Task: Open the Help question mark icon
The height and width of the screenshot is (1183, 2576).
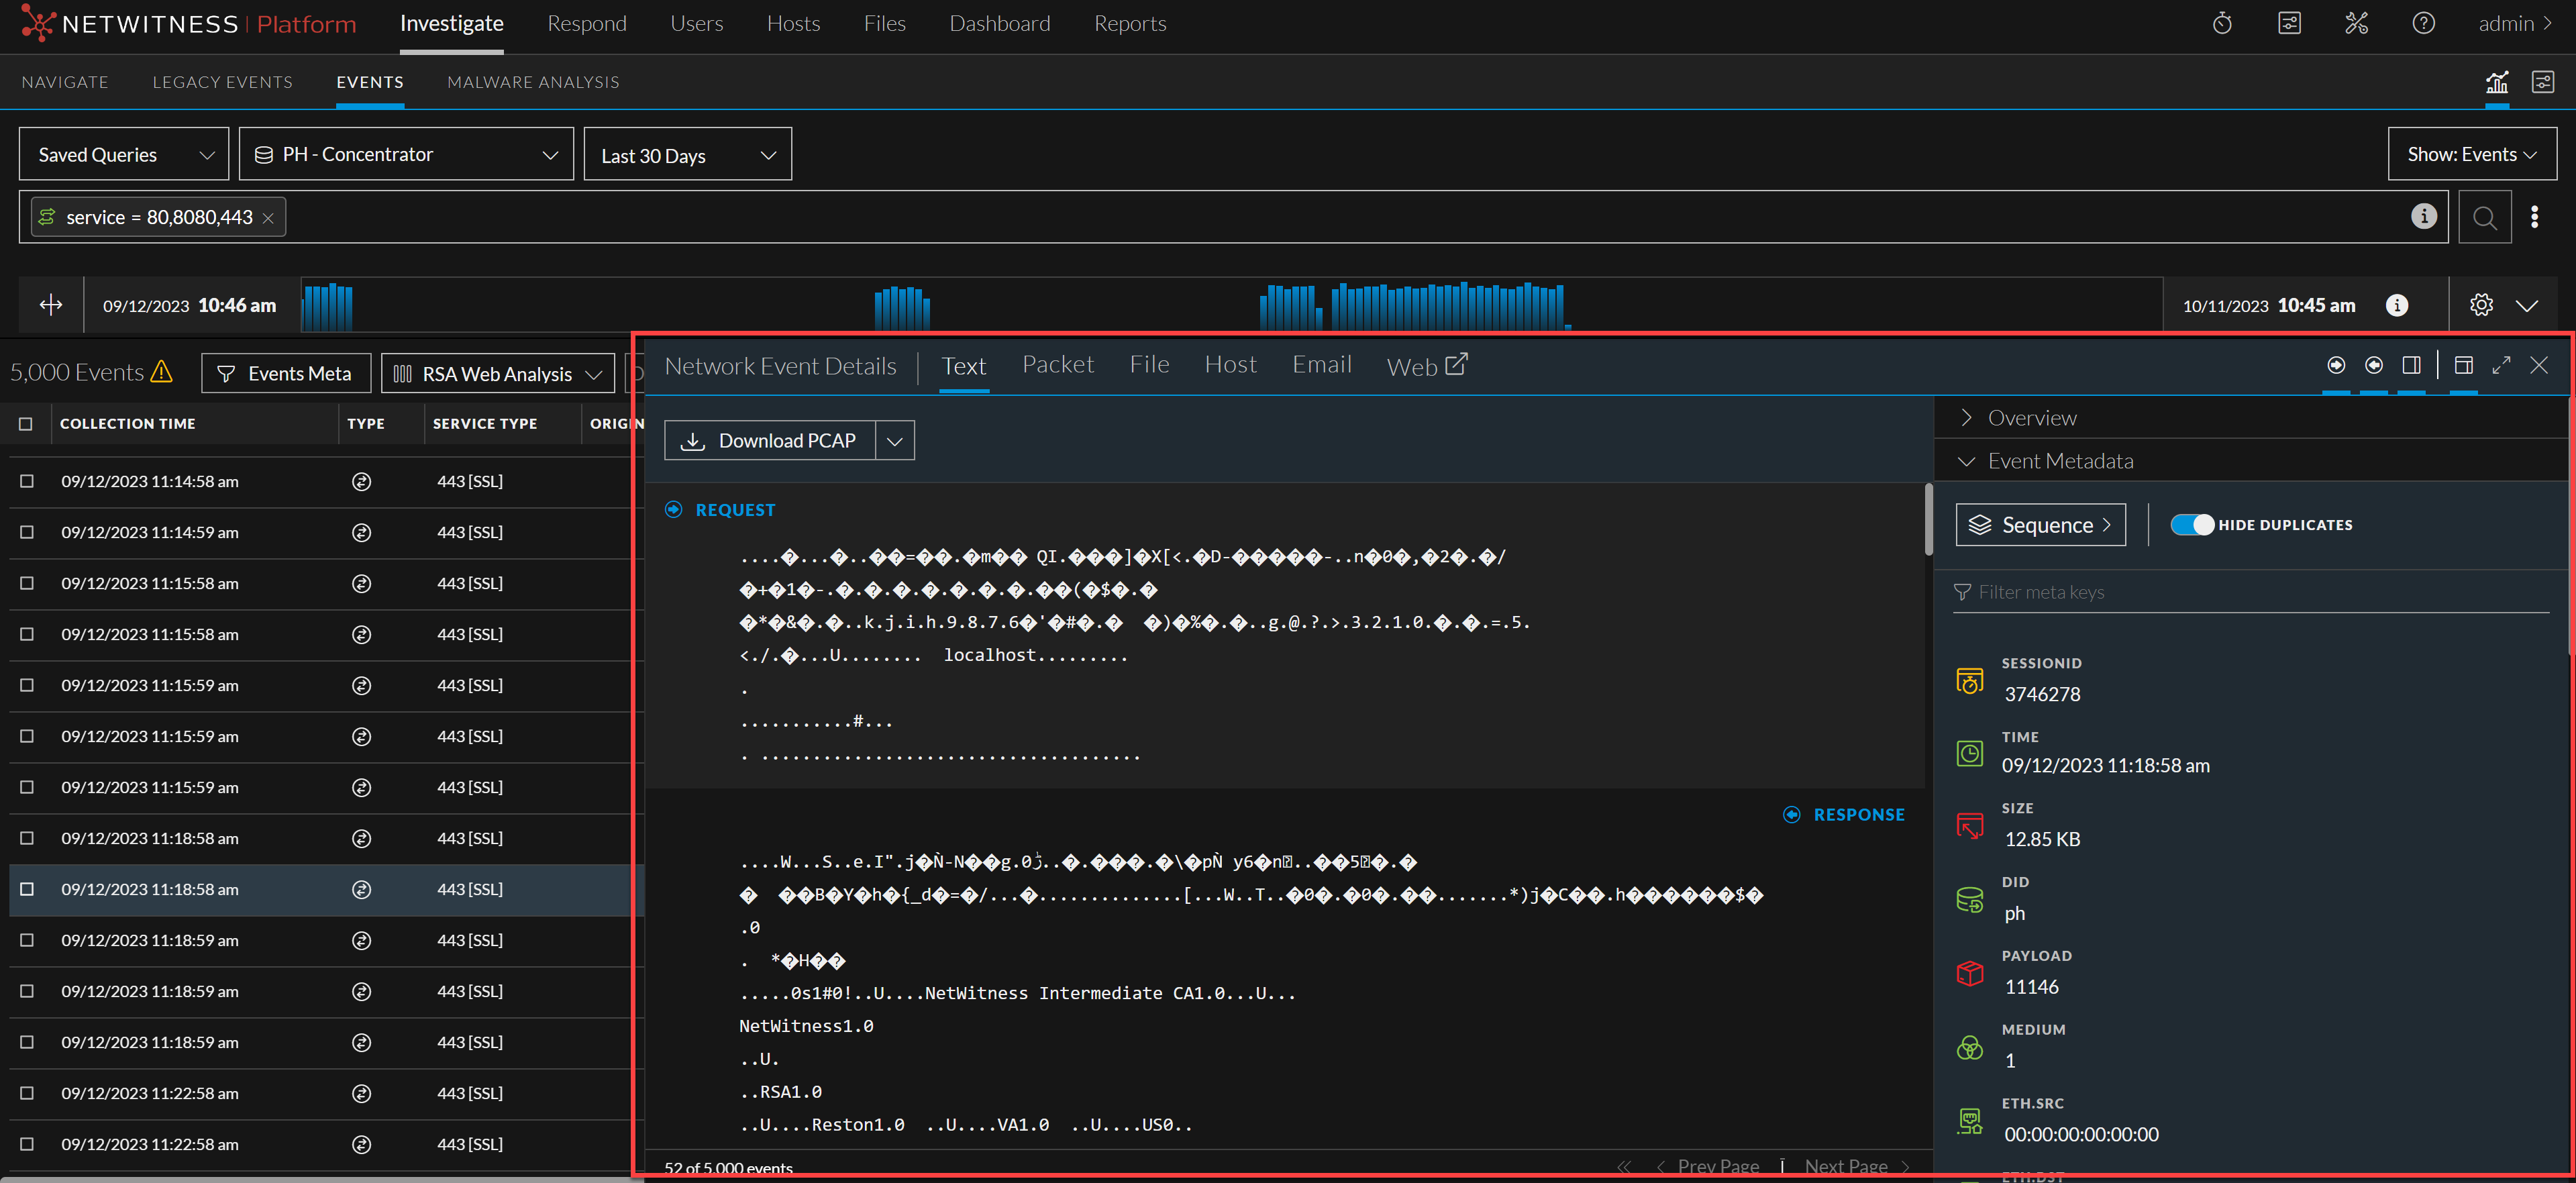Action: (x=2424, y=22)
